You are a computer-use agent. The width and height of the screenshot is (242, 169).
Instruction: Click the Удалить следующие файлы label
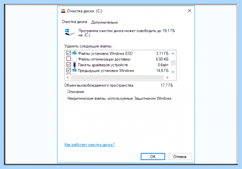(89, 46)
